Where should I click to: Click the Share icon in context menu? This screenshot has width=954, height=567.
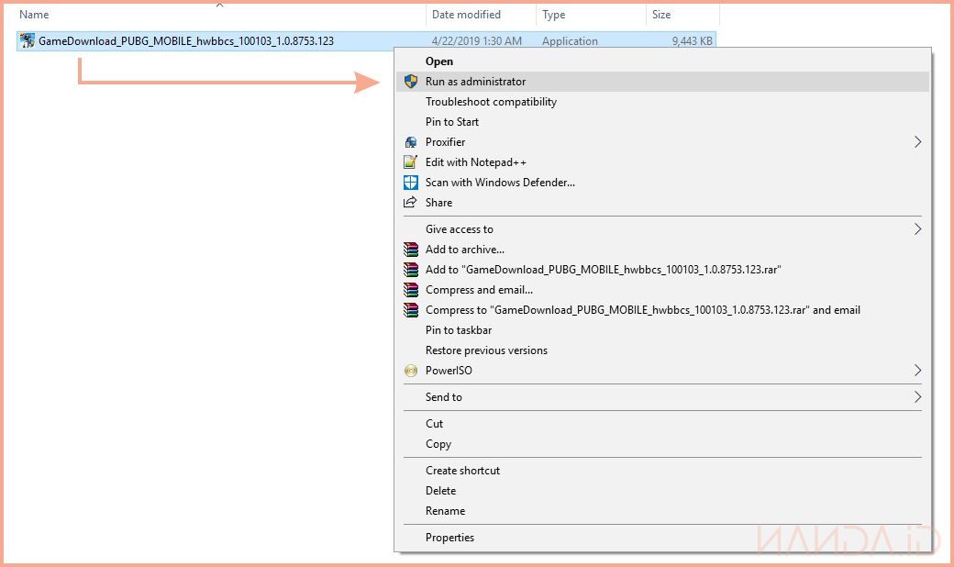coord(411,203)
